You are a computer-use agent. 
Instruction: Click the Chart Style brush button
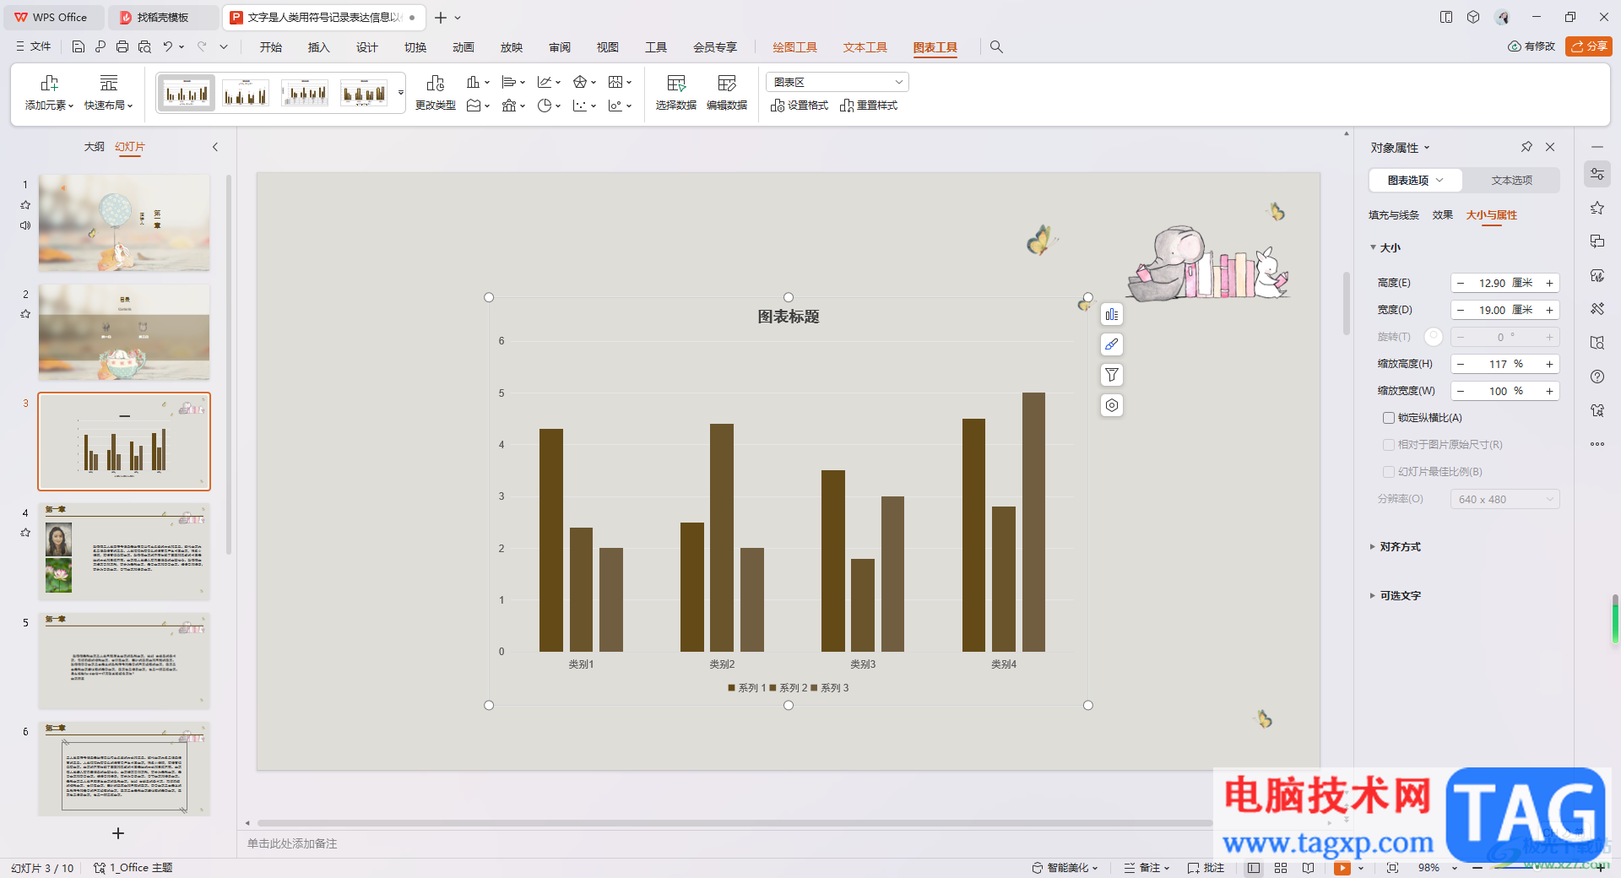[1112, 344]
